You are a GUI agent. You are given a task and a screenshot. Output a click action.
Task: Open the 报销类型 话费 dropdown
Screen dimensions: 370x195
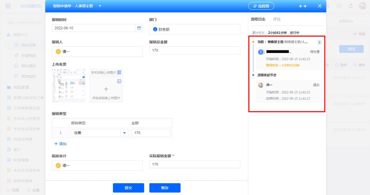(x=124, y=133)
